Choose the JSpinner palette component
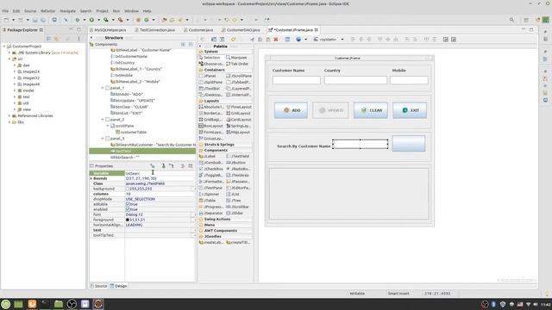Image resolution: width=552 pixels, height=310 pixels. (210, 195)
